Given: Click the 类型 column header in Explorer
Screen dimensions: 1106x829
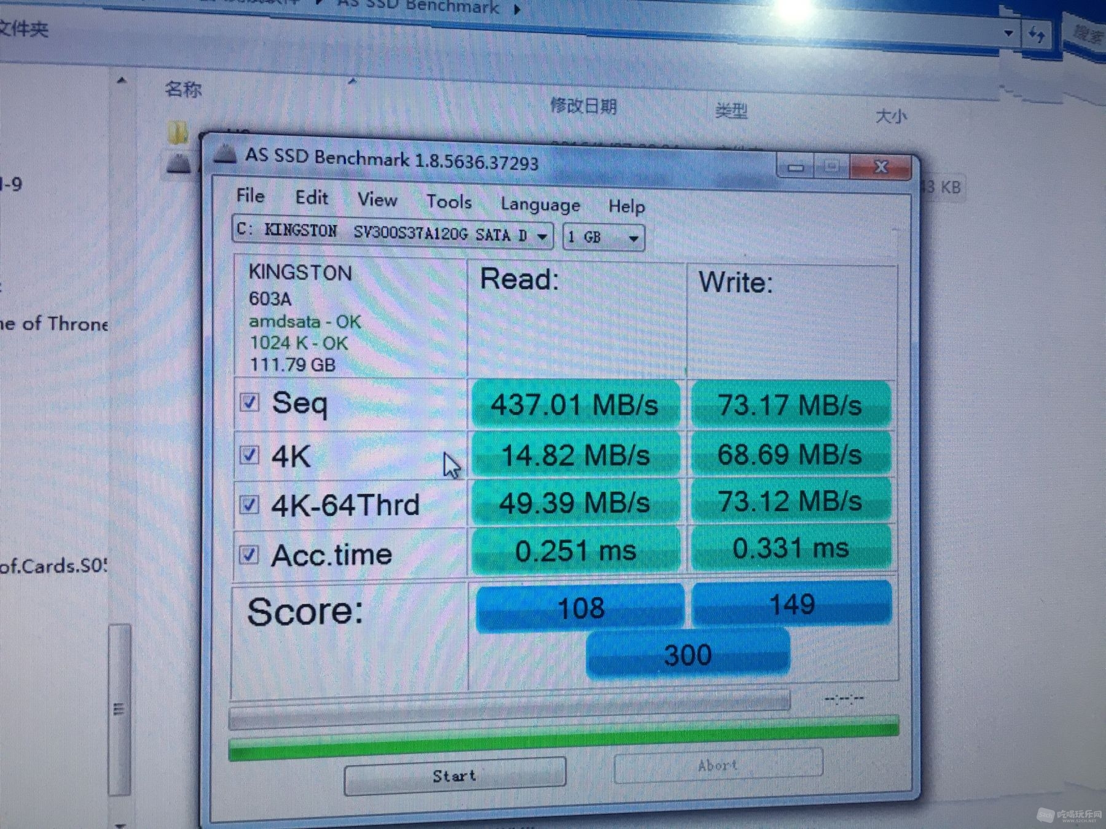Looking at the screenshot, I should 731,111.
